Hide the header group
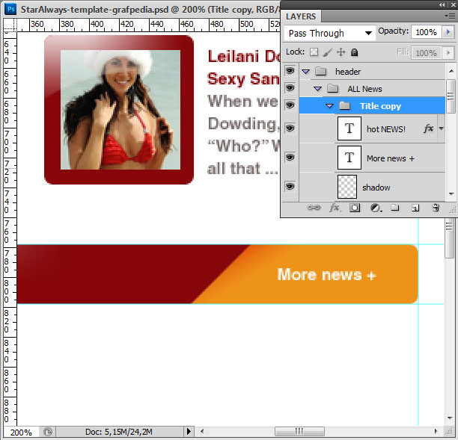458x440 pixels. tap(290, 71)
